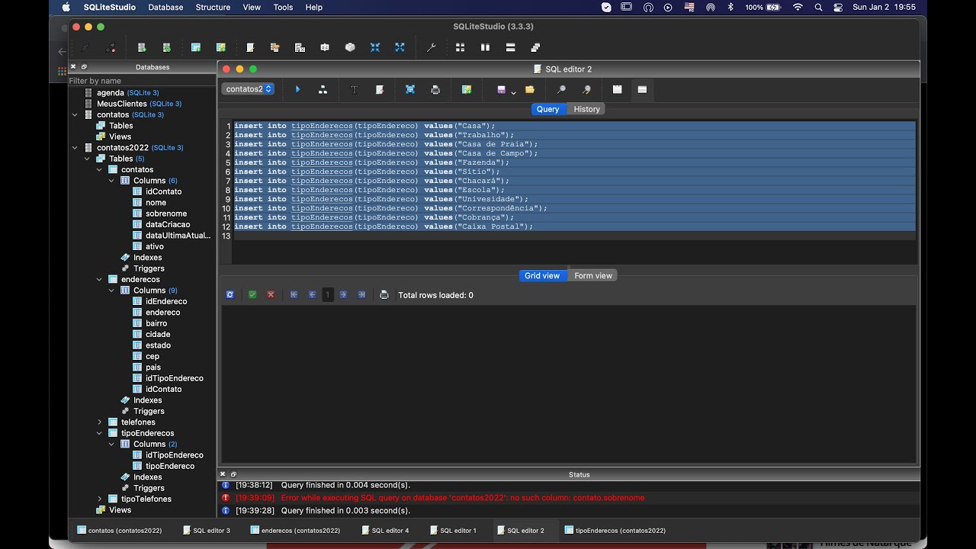
Task: Open the tipoEnderecos (contatos2022) window tab
Action: pos(615,531)
